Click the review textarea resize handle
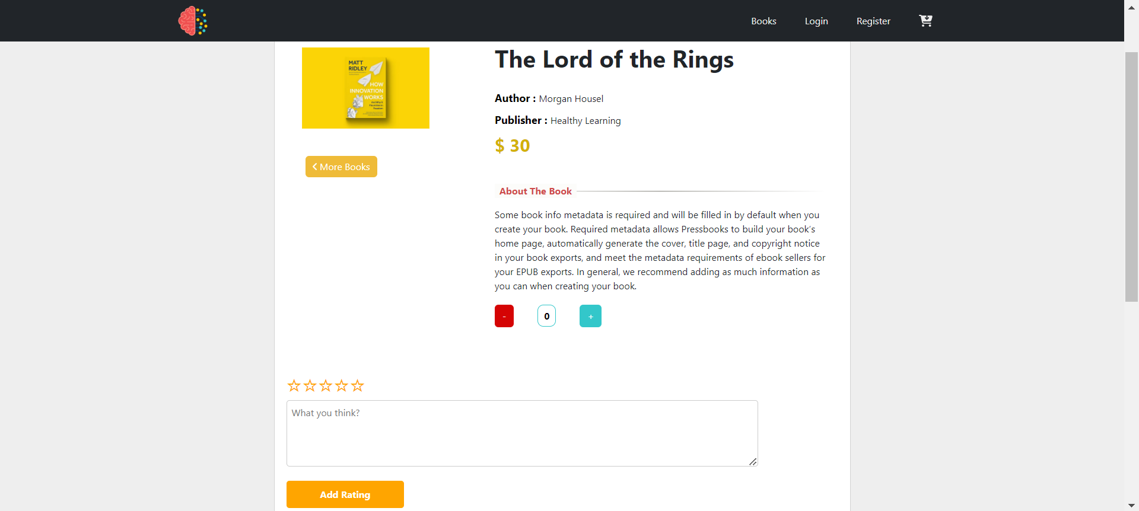Viewport: 1139px width, 511px height. [x=753, y=461]
